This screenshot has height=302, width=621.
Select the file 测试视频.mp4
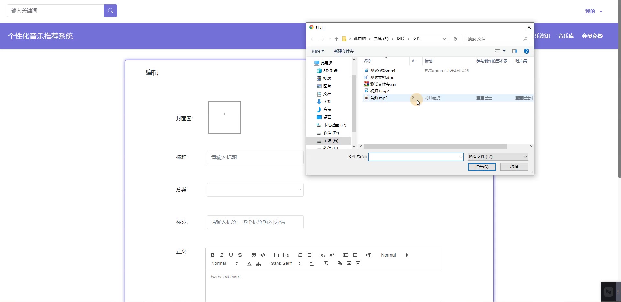coord(383,70)
